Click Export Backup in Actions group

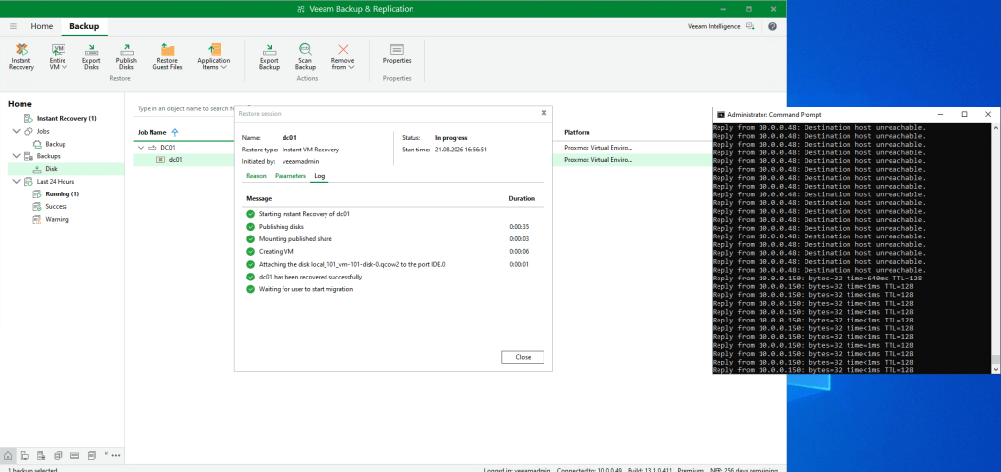pos(270,57)
